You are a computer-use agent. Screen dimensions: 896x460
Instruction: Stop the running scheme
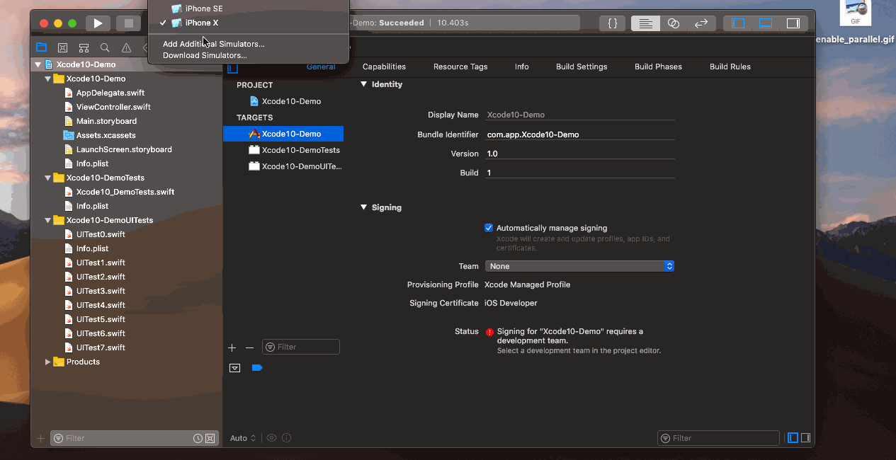[x=128, y=23]
